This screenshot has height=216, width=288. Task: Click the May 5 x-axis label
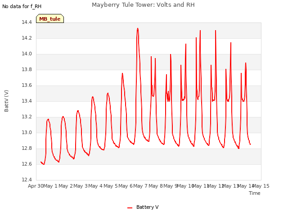111,186
